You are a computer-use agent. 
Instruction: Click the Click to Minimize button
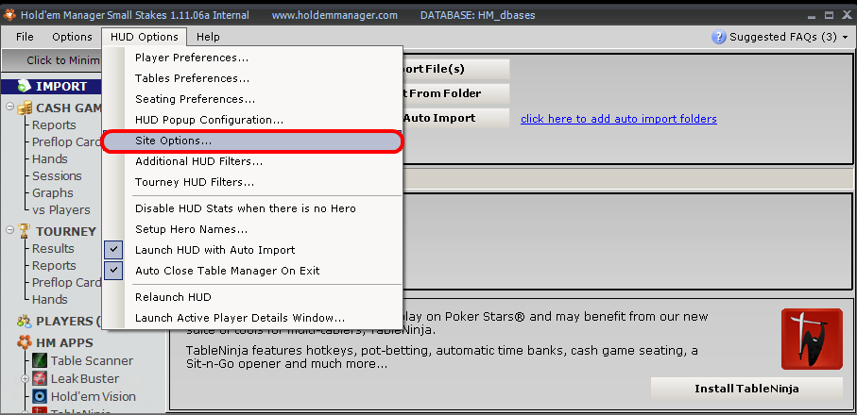[x=52, y=60]
